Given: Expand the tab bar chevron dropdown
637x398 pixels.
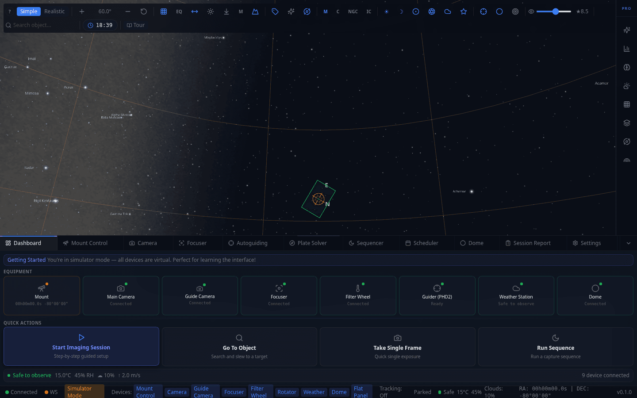Looking at the screenshot, I should tap(629, 243).
